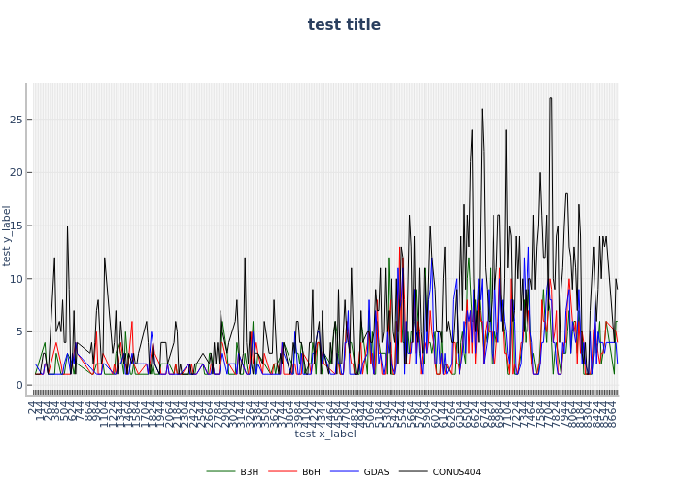
Task: Click the chart title 'test title'
Action: coord(344,25)
